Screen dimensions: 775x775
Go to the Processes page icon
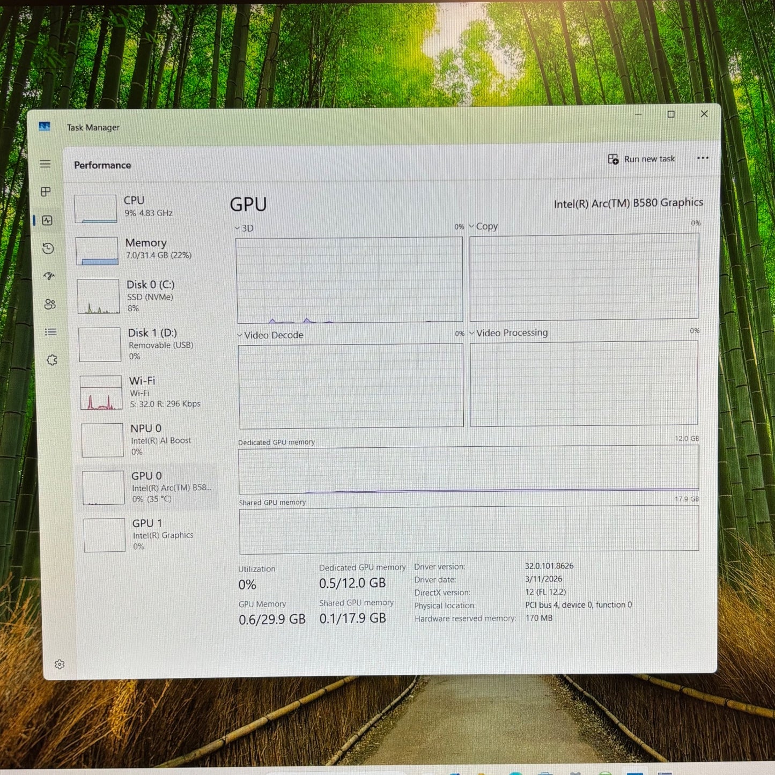click(x=46, y=192)
